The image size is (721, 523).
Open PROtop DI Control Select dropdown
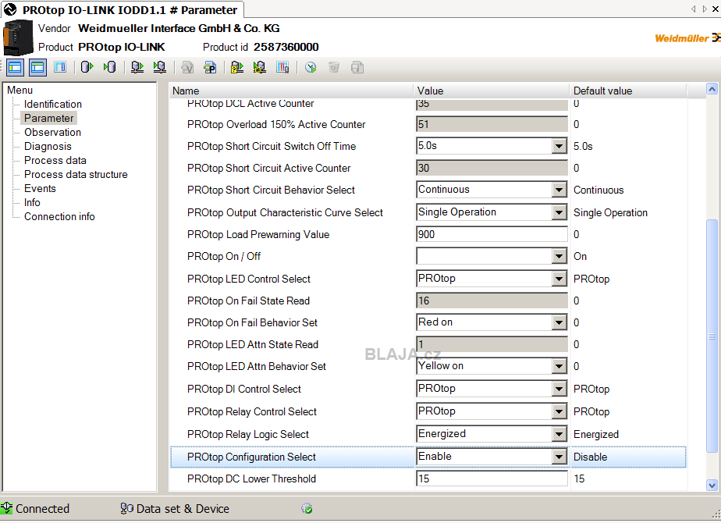(x=559, y=389)
